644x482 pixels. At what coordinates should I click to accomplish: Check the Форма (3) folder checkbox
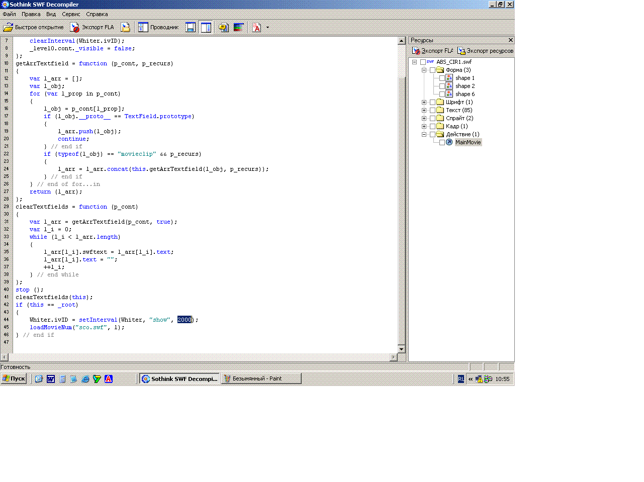(432, 70)
